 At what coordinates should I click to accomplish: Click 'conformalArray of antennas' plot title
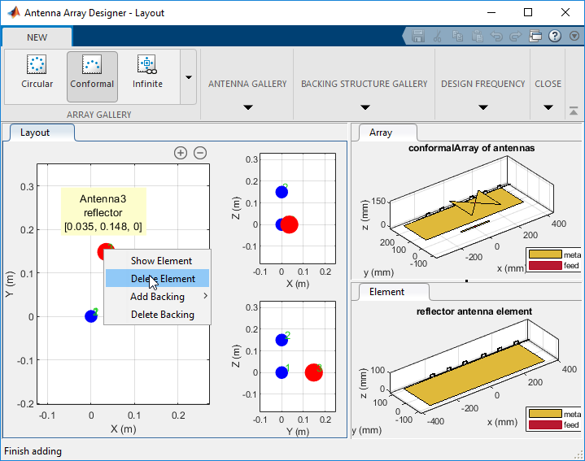(471, 148)
